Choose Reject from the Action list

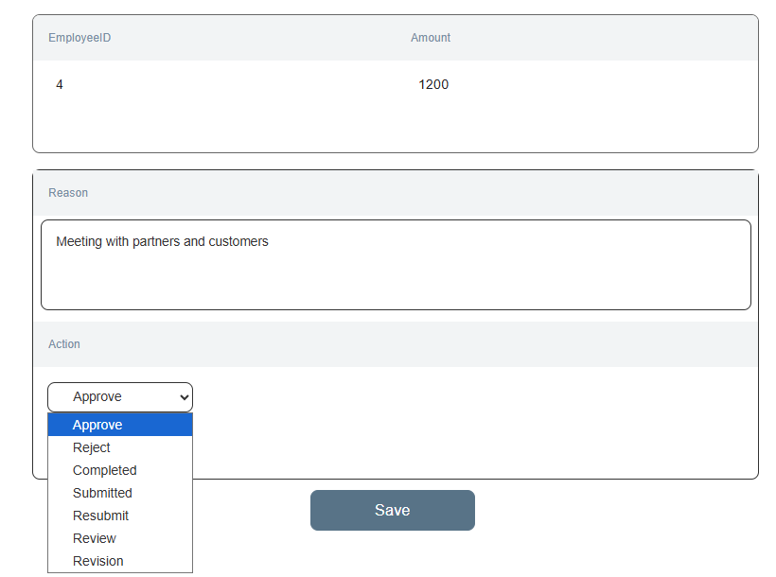tap(92, 447)
